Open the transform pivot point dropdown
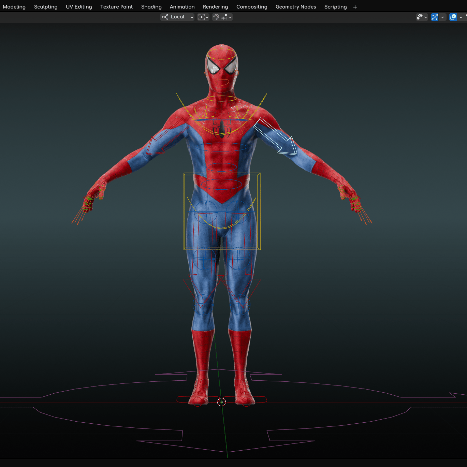 point(203,17)
